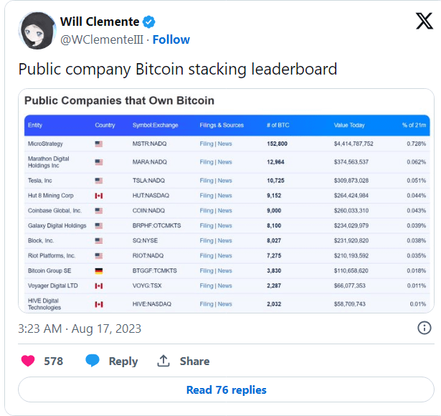Viewport: 441px width, 416px height.
Task: Open the 3:23 AM Aug 17, 2023 timestamp
Action: point(80,328)
